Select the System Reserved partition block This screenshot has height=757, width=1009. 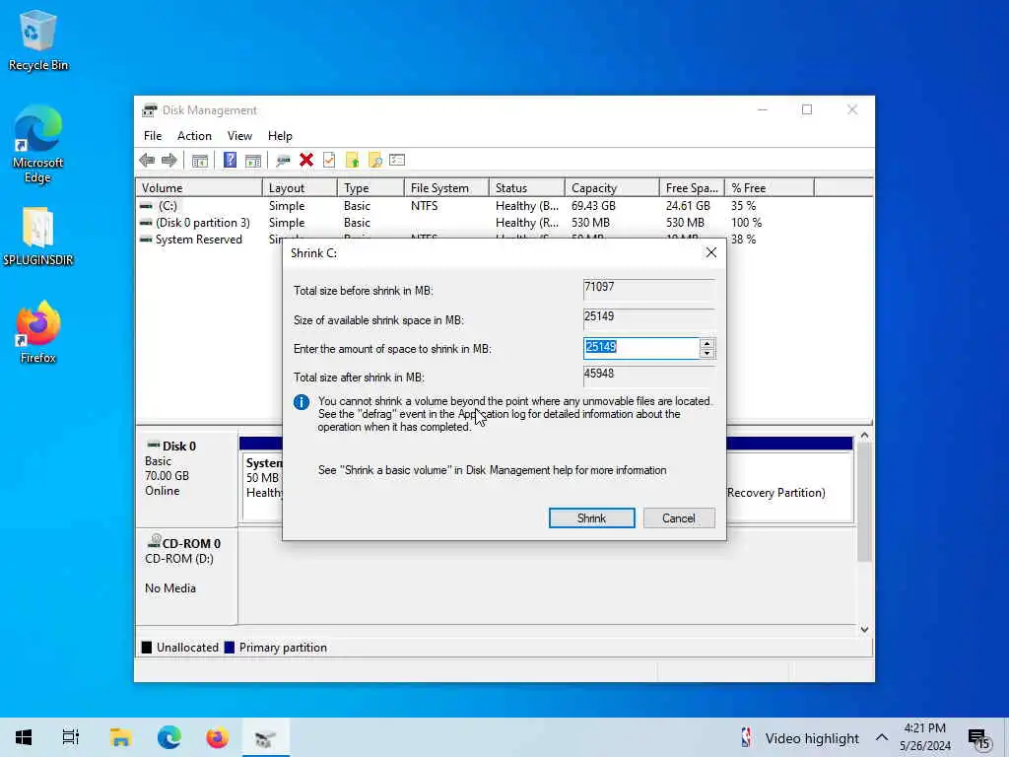pos(262,486)
